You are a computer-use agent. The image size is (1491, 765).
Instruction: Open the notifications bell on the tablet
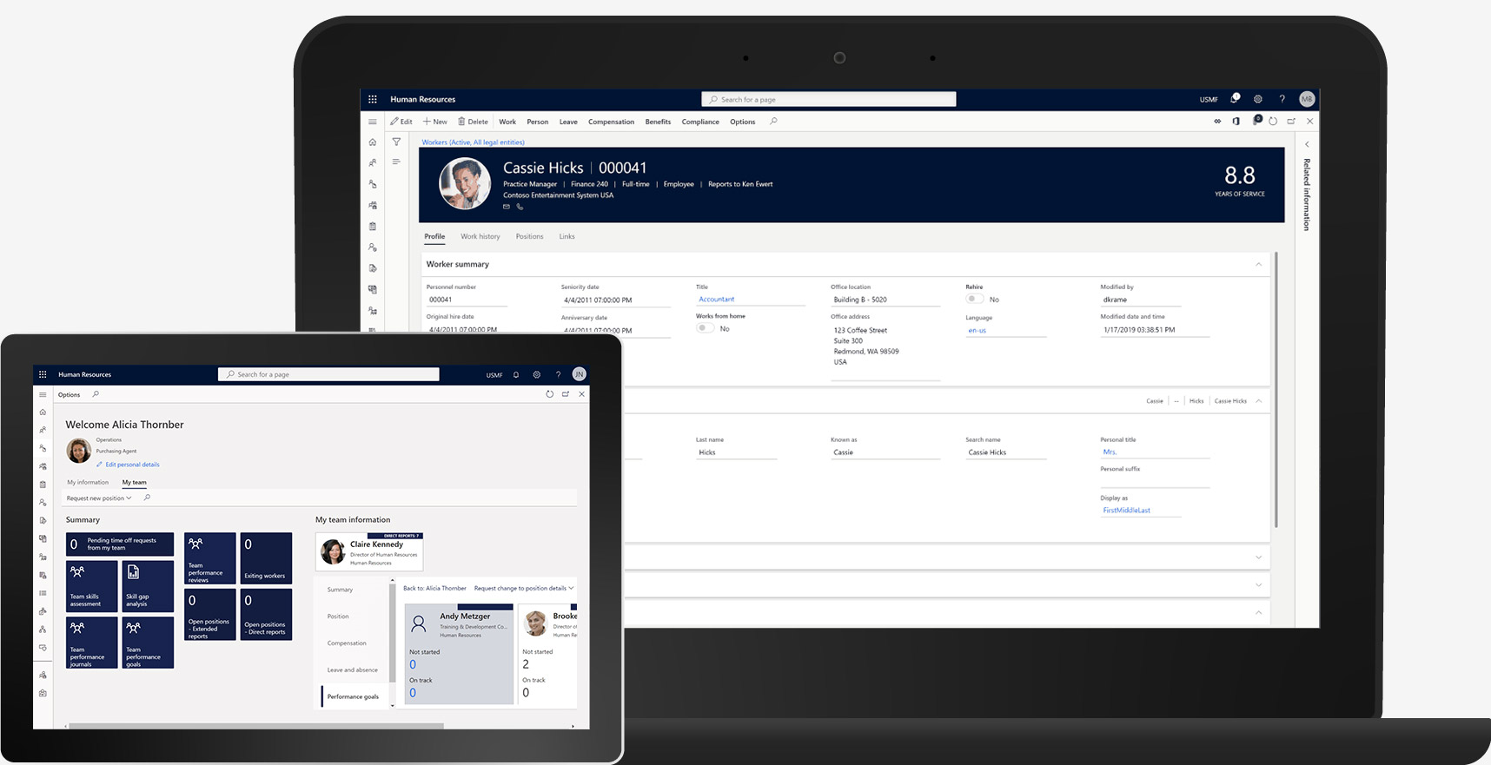[x=516, y=375]
